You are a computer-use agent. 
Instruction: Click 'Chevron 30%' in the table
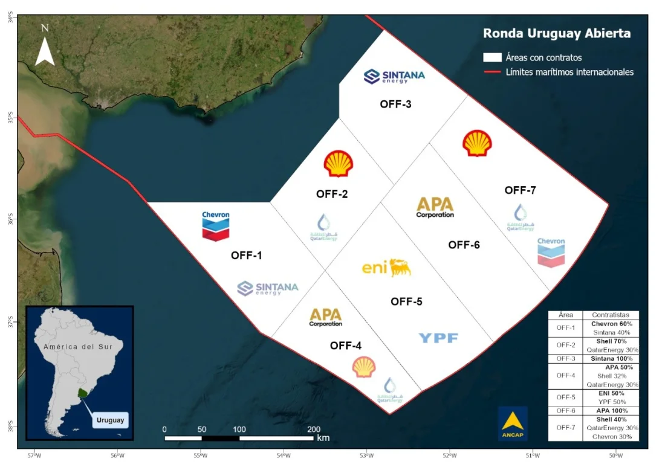[x=612, y=437]
